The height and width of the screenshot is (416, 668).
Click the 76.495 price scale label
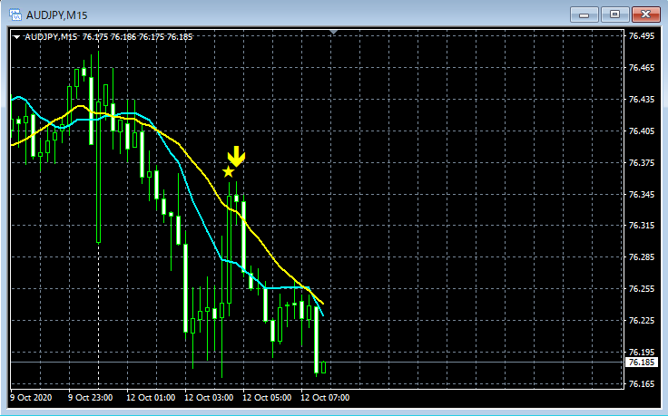[x=641, y=36]
